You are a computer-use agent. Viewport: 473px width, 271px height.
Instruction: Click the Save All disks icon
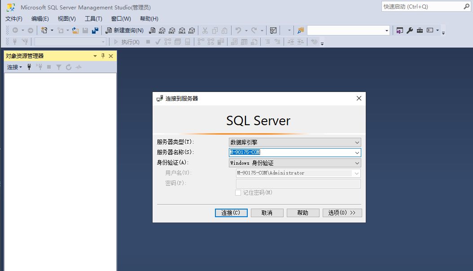[x=95, y=30]
